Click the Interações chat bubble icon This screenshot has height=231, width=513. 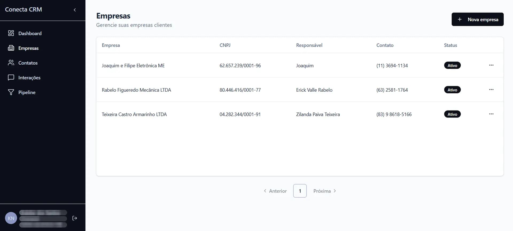[x=11, y=77]
